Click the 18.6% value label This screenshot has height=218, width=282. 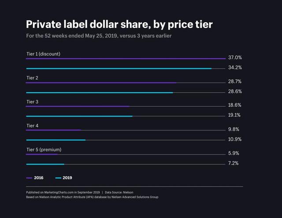(235, 105)
